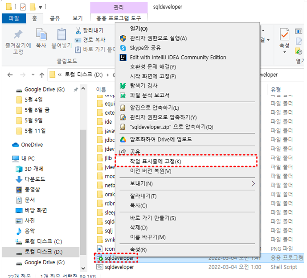The width and height of the screenshot is (307, 278).
Task: Run as administrator (관리자 권한으로 실행)
Action: point(158,38)
